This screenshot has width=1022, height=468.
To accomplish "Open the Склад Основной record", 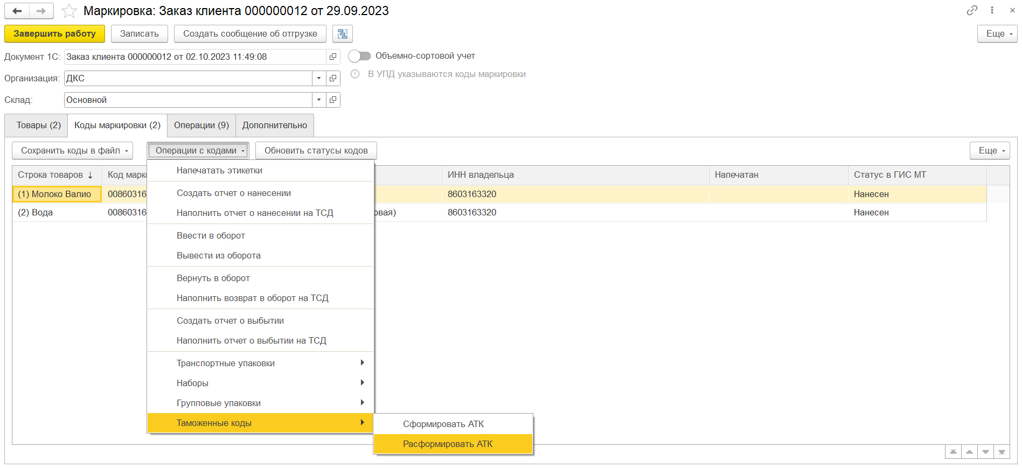I will point(333,100).
